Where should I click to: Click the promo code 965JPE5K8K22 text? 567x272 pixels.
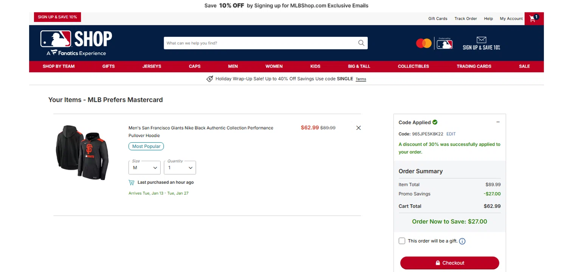(428, 134)
